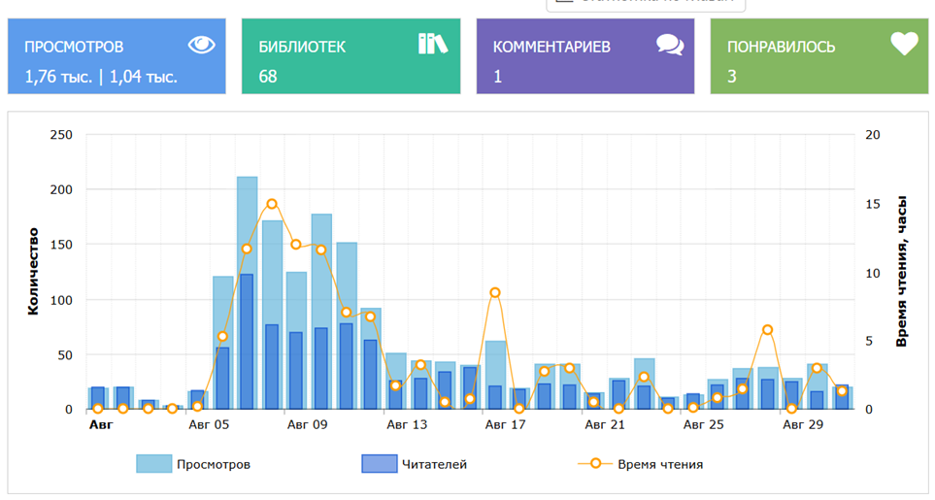Viewport: 935px width, 500px height.
Task: Click the reading time peak point near 15 hours
Action: [272, 204]
